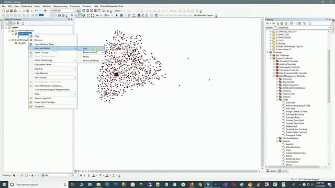Image resolution: width=335 pixels, height=188 pixels.
Task: Click the Save toolbar icon
Action: click(12, 10)
